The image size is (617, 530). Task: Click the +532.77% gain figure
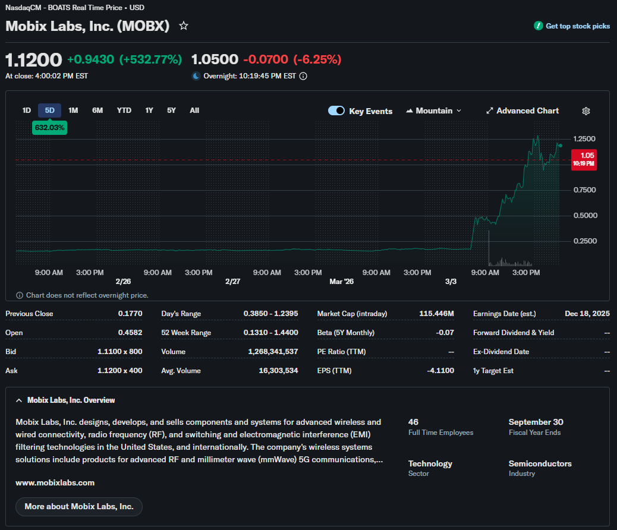(150, 59)
